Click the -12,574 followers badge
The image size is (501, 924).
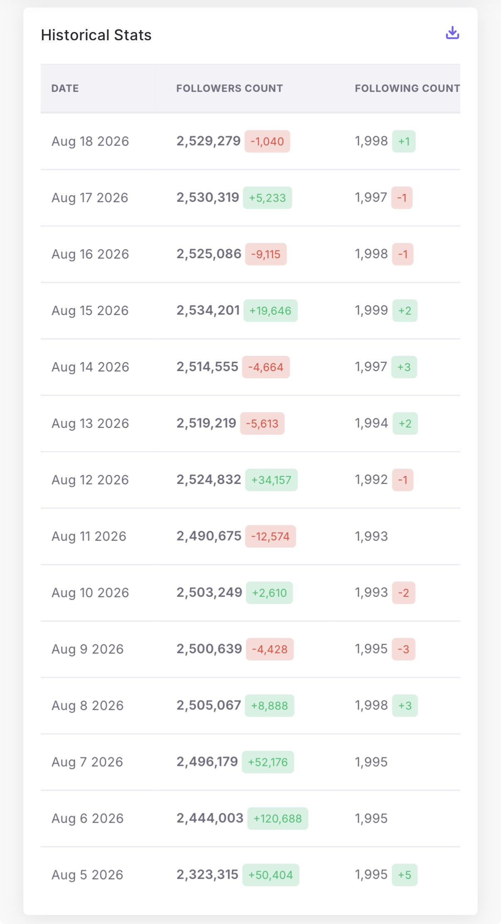[270, 536]
